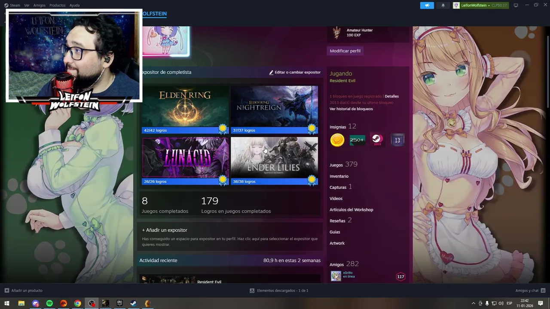Open the Reseñas link
Image resolution: width=550 pixels, height=309 pixels.
coord(341,221)
